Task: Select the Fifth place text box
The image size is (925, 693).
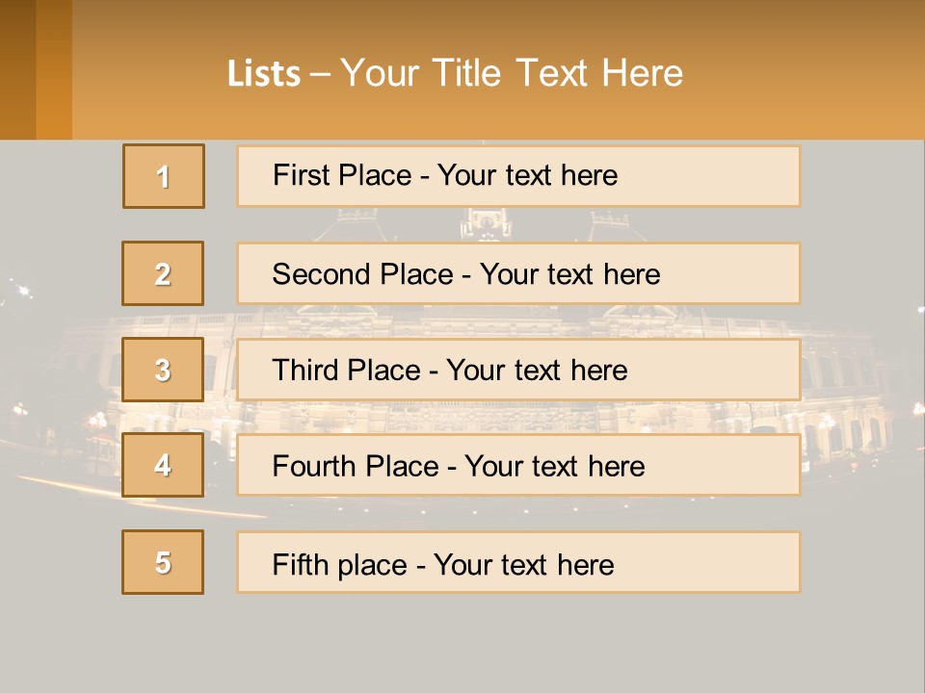Action: tap(518, 562)
